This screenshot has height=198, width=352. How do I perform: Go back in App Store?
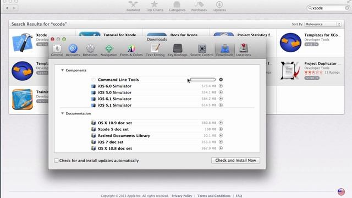point(7,8)
